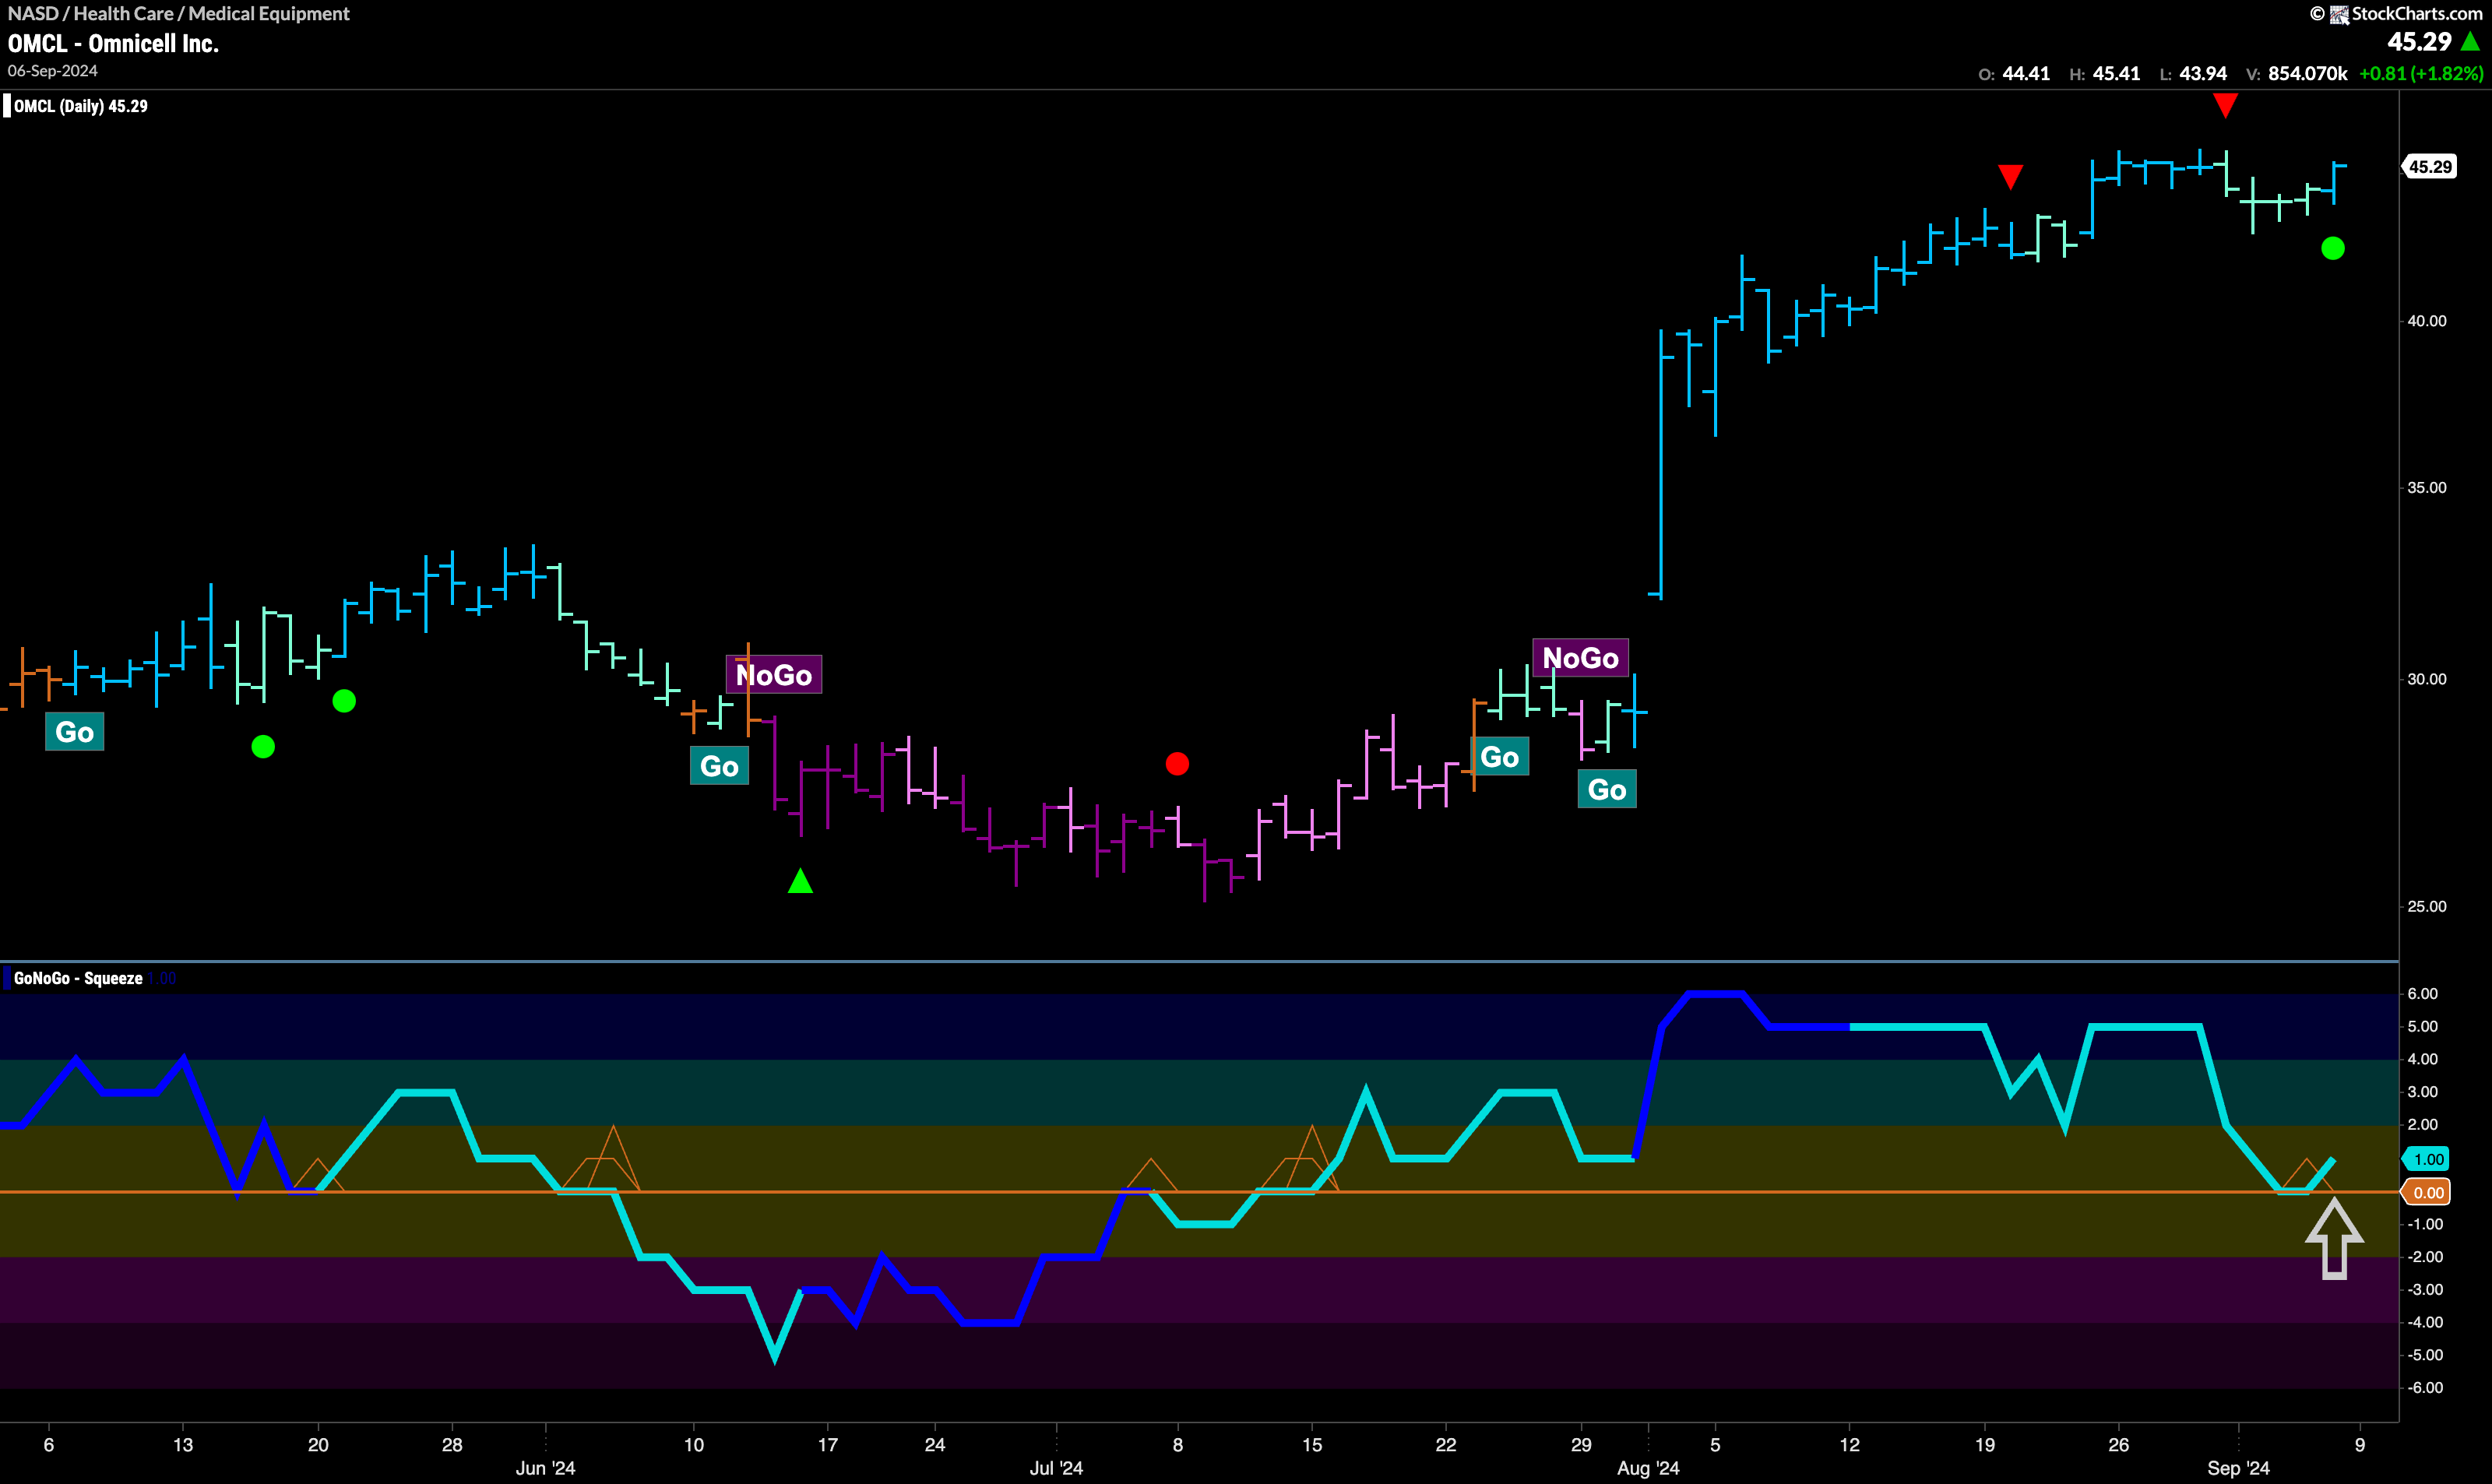The width and height of the screenshot is (2492, 1484).
Task: Click the Sep '24 axis label
Action: pos(2238,1468)
